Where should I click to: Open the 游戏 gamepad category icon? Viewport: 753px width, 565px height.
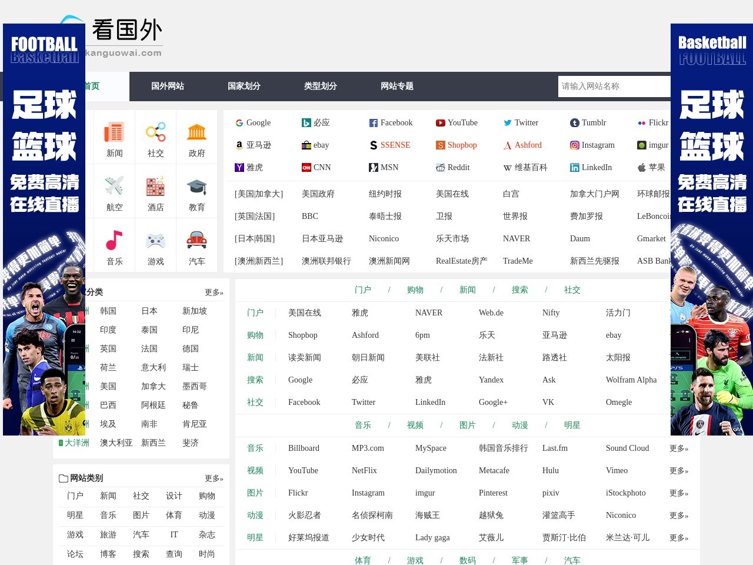[155, 240]
